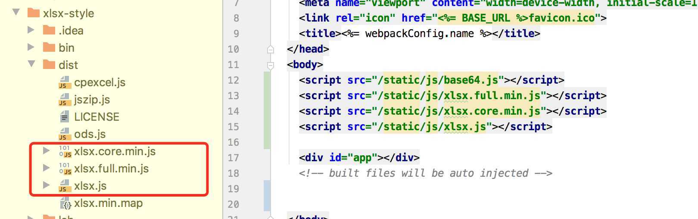Open xlsx.js in the project tree
This screenshot has height=219, width=698.
pos(90,186)
